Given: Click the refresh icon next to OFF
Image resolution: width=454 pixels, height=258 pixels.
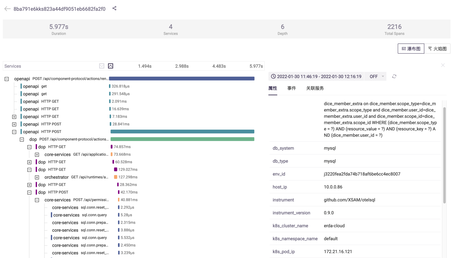Looking at the screenshot, I should 394,76.
